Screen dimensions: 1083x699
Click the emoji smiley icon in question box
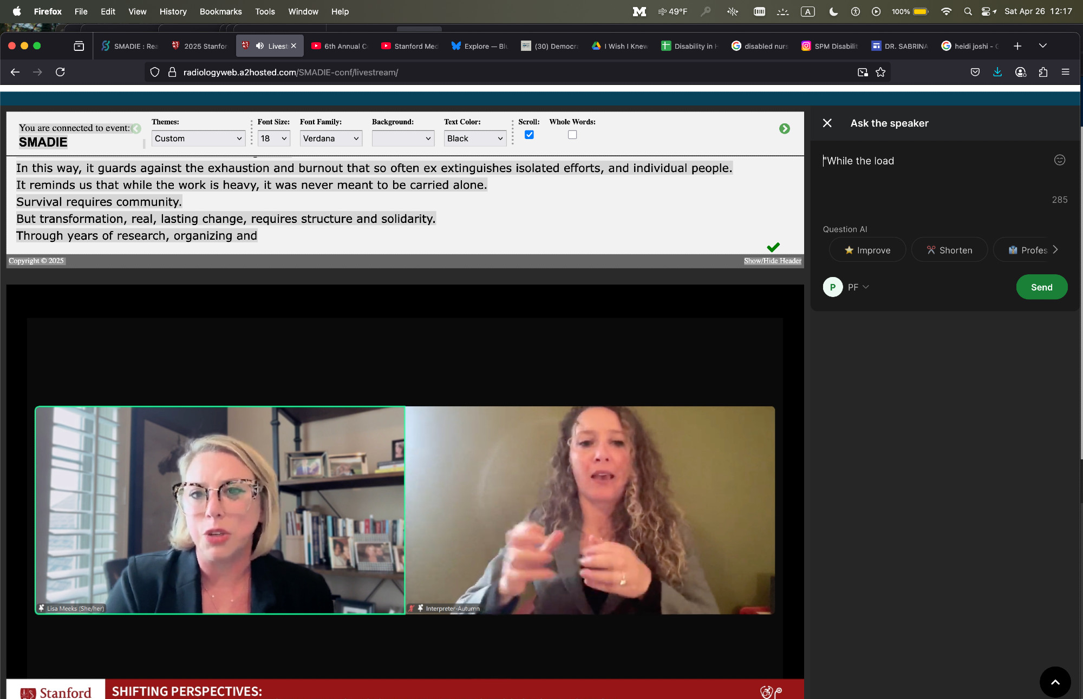point(1059,160)
